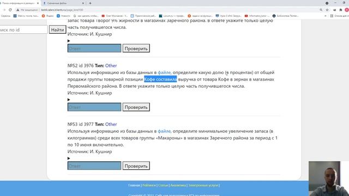The height and width of the screenshot is (196, 349).
Task: Expand the solution triangle for task №52
Action: click(x=69, y=100)
